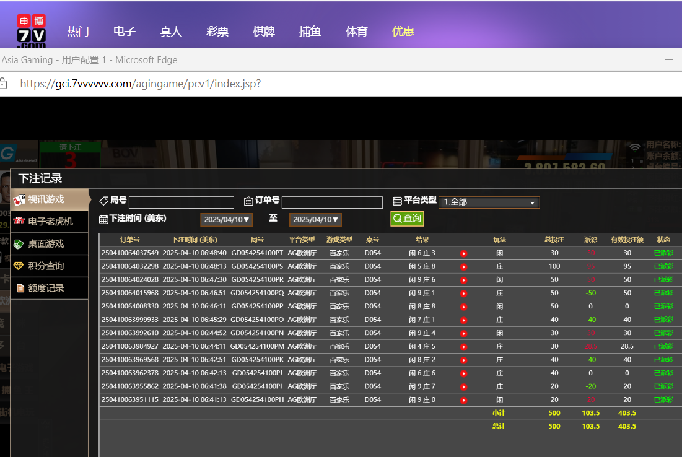Open the start date picker 2025/04/10
The image size is (682, 457).
(x=226, y=220)
